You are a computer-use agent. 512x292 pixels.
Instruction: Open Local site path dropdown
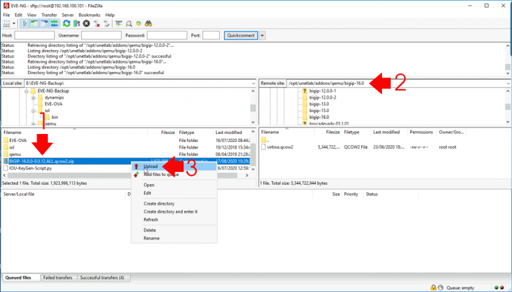(253, 83)
